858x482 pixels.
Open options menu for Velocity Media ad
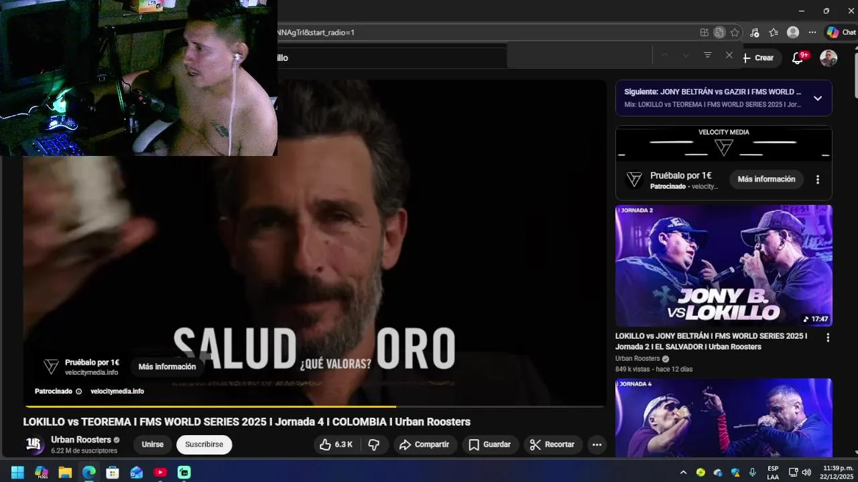(x=817, y=179)
